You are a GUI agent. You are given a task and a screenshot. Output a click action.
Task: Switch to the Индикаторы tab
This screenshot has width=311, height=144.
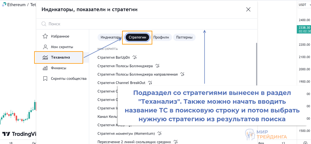click(x=111, y=37)
